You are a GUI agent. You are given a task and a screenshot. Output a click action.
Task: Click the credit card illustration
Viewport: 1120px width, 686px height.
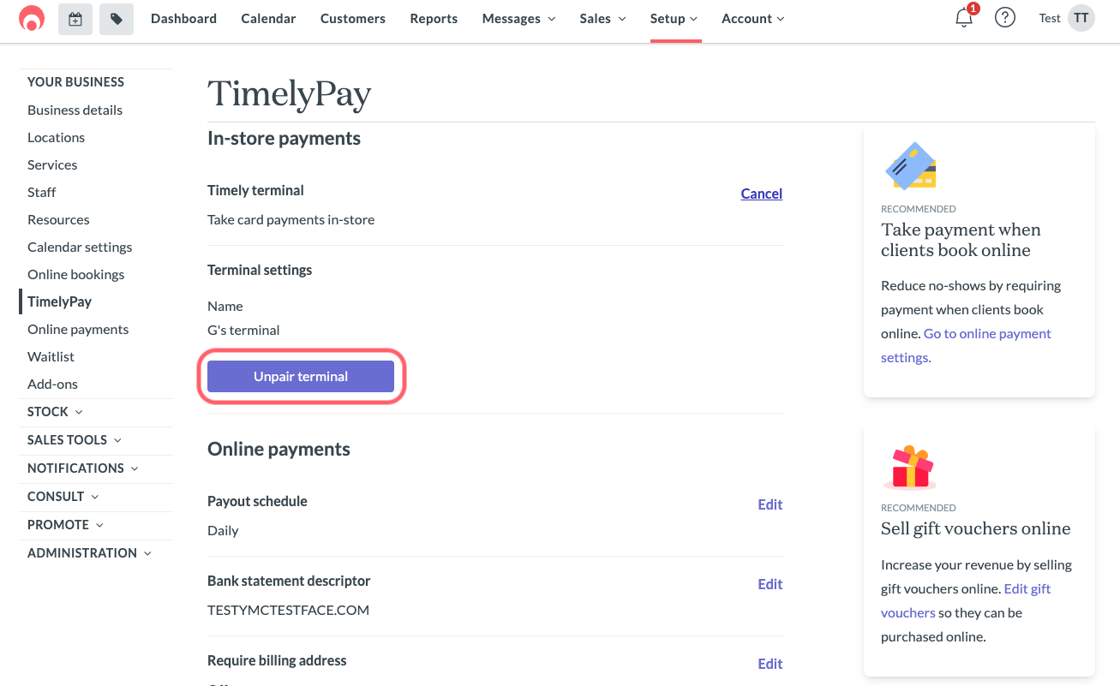point(910,166)
